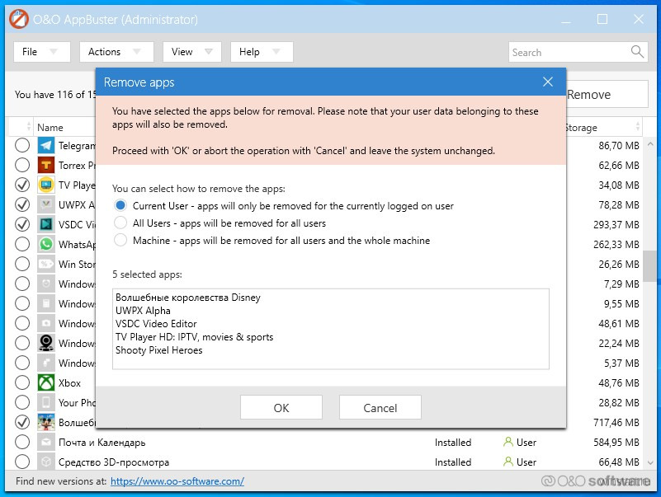This screenshot has width=661, height=497.
Task: Click "Installed" status in Почта и Календарь row
Action: point(453,443)
